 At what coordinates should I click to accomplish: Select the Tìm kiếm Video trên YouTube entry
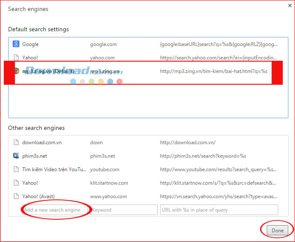[54, 169]
